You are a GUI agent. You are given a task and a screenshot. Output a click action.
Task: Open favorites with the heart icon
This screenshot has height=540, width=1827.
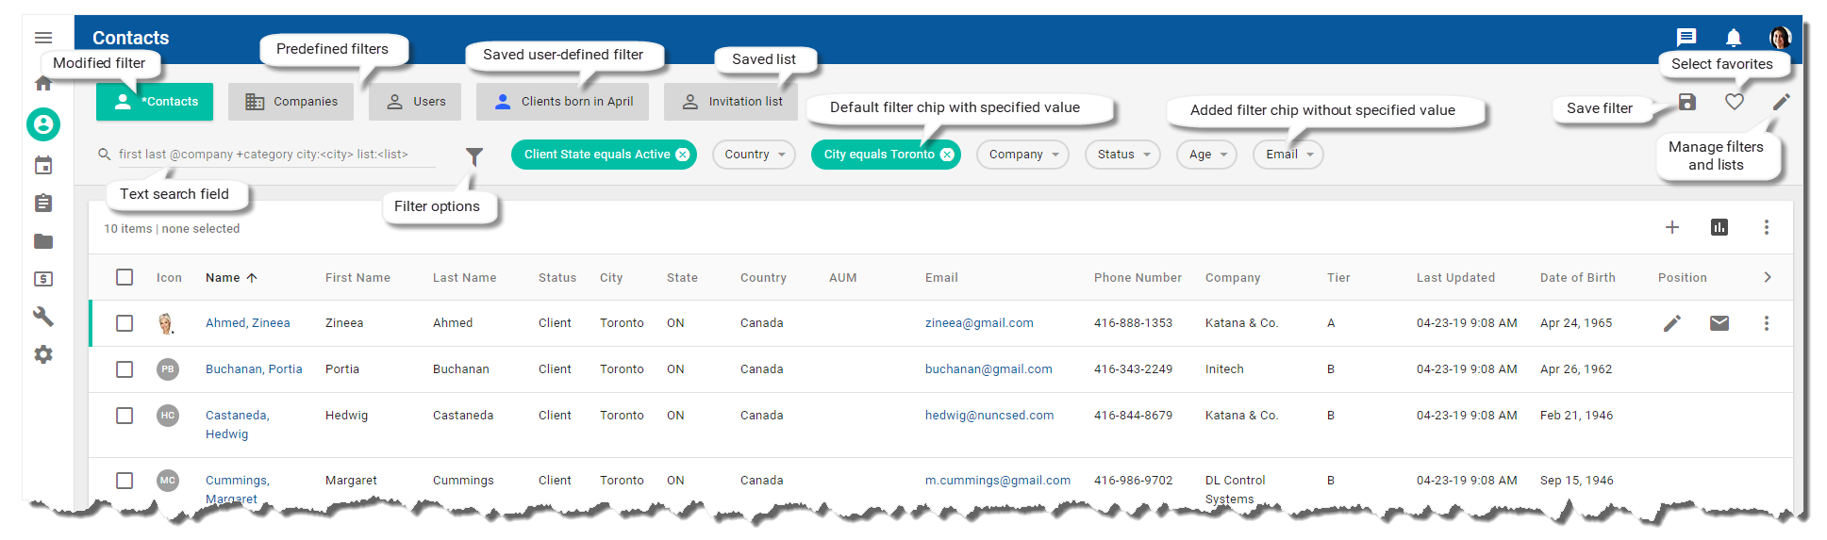point(1734,102)
